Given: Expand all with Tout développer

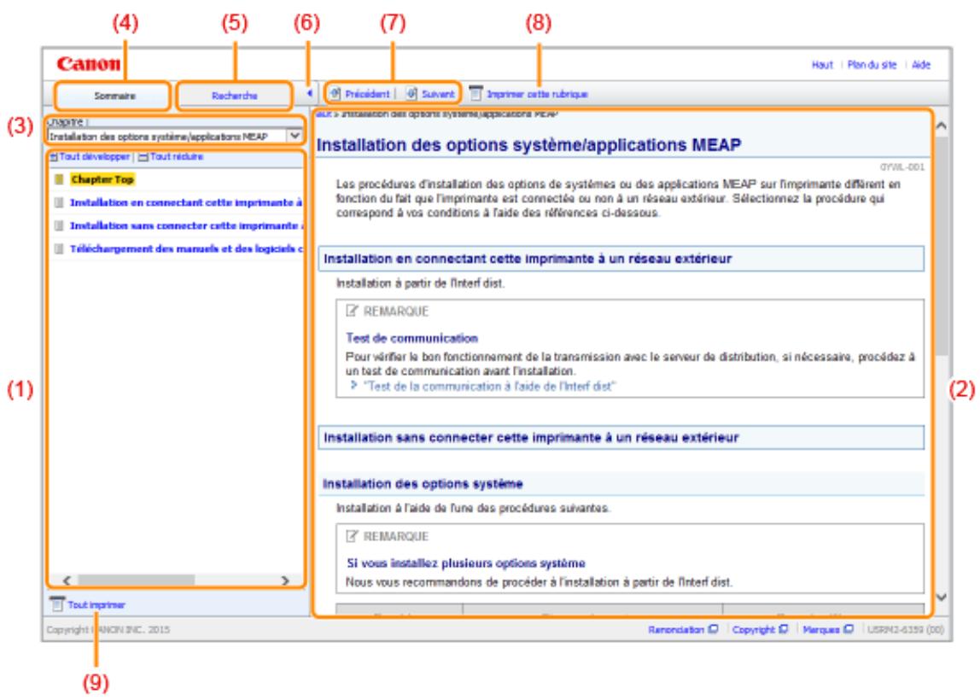Looking at the screenshot, I should [95, 156].
